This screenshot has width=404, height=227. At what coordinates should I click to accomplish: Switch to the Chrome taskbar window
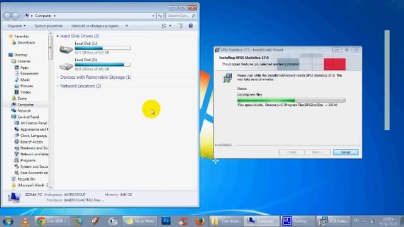(x=52, y=221)
